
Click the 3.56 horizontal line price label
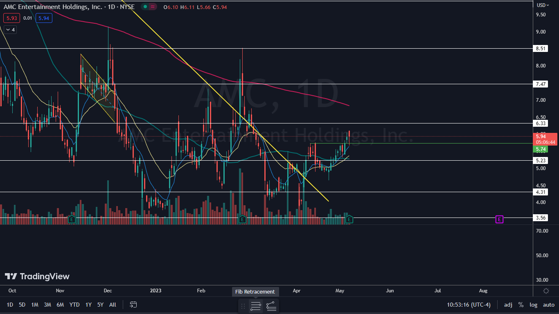pos(541,218)
